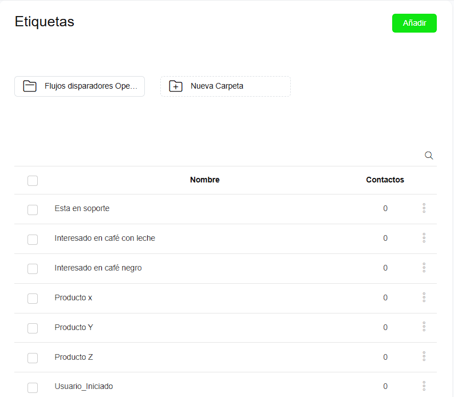
Task: Click the search magnifier icon above table
Action: pos(429,156)
